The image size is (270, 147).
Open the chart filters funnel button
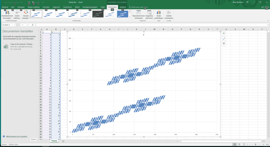coord(224,44)
